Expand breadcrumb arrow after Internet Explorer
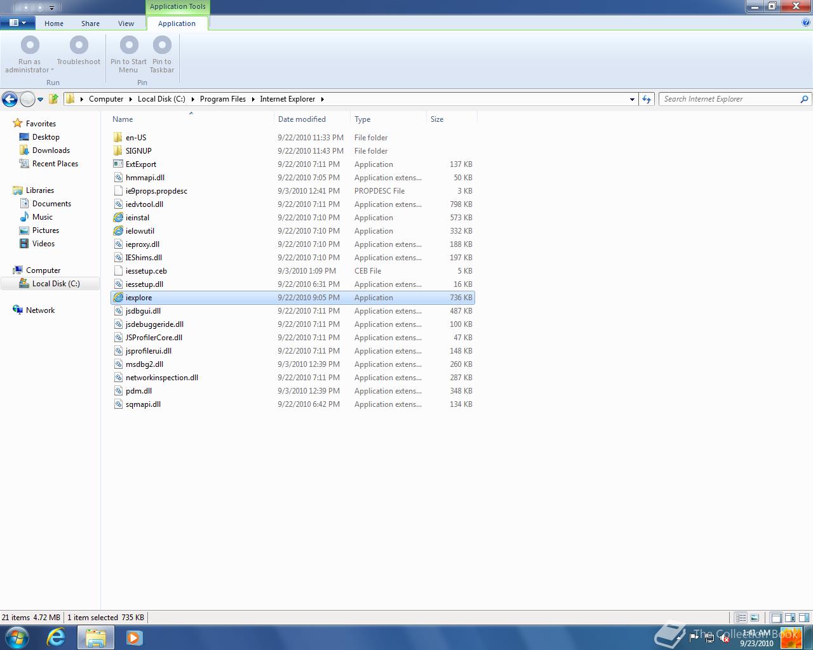 point(322,99)
